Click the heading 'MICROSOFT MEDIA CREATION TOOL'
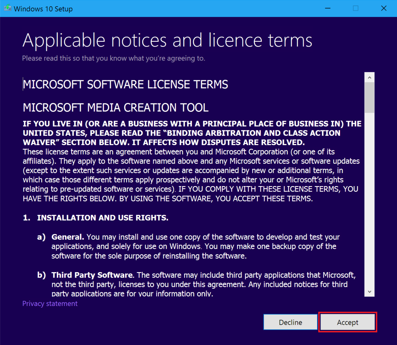Image resolution: width=397 pixels, height=345 pixels. coord(116,107)
